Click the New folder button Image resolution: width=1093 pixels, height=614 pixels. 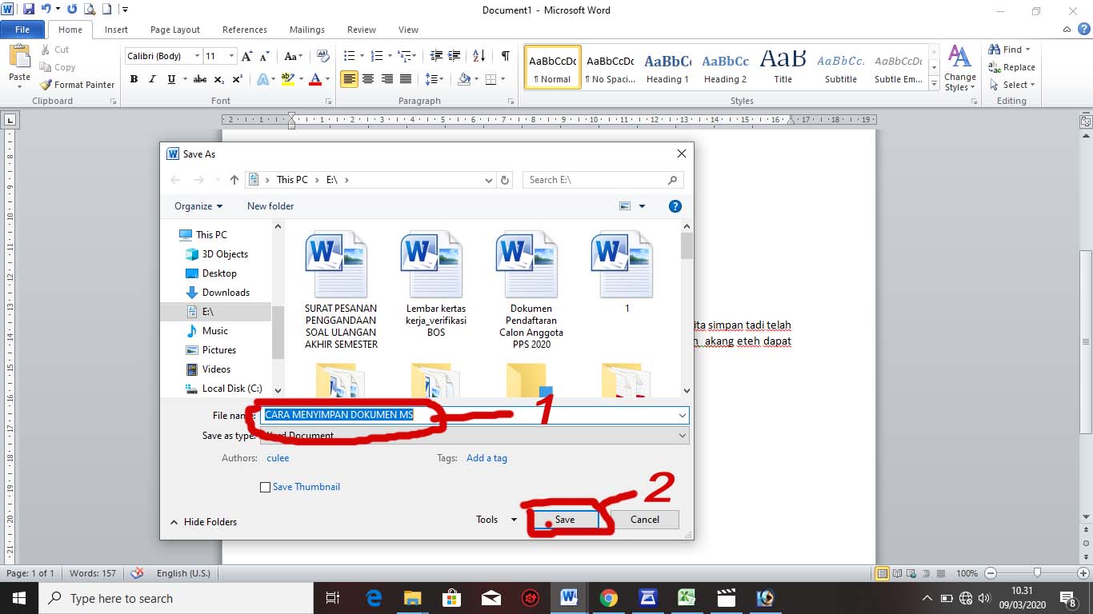[270, 206]
